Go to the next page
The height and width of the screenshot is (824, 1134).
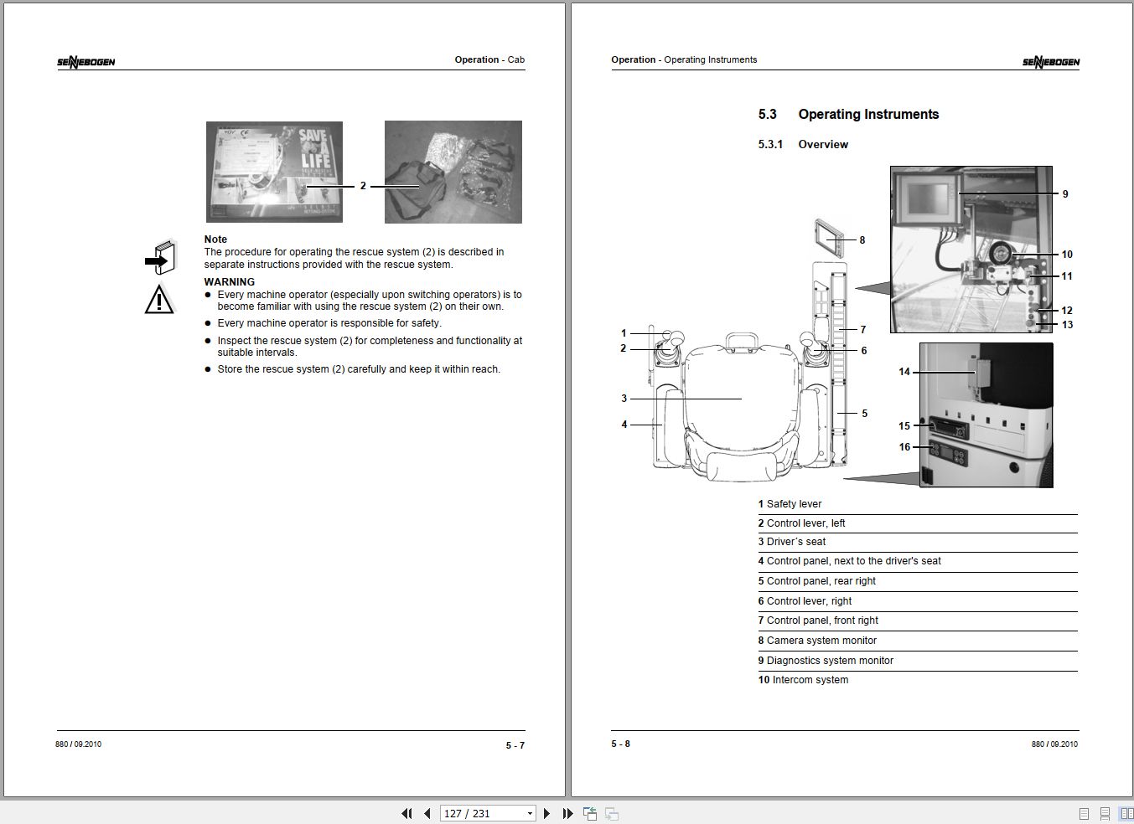point(546,813)
